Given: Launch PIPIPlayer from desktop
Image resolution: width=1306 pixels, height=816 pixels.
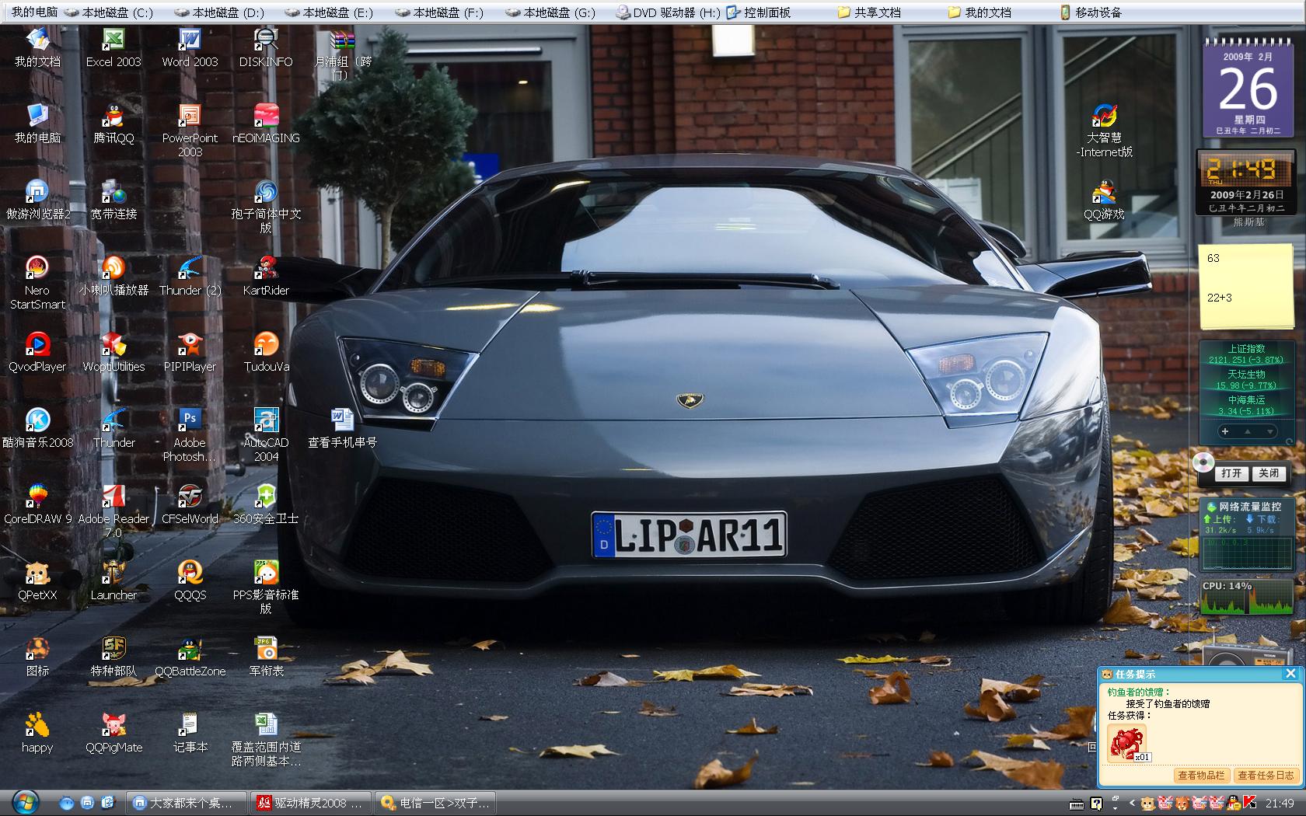Looking at the screenshot, I should click(x=190, y=352).
